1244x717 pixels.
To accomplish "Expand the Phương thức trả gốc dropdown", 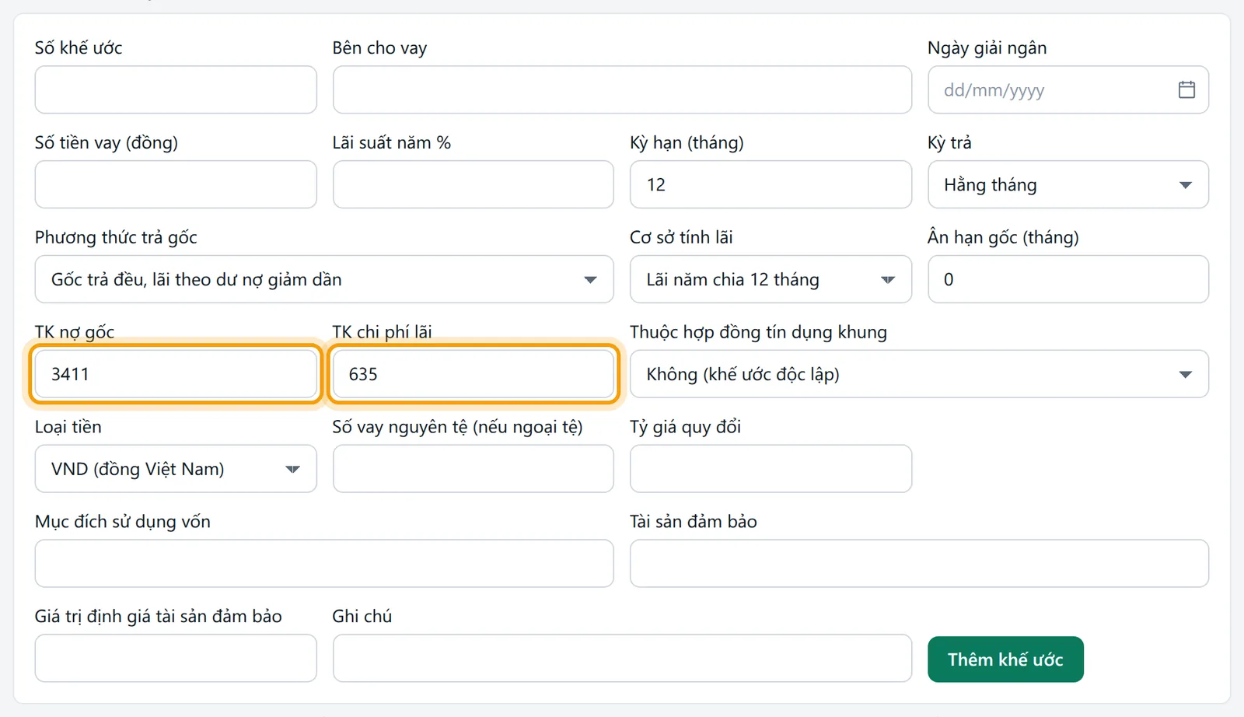I will 324,279.
